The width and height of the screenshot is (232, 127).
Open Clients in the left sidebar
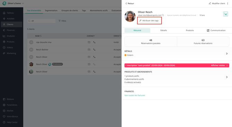point(11,25)
